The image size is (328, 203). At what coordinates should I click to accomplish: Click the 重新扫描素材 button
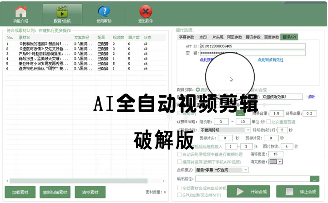tap(55, 192)
